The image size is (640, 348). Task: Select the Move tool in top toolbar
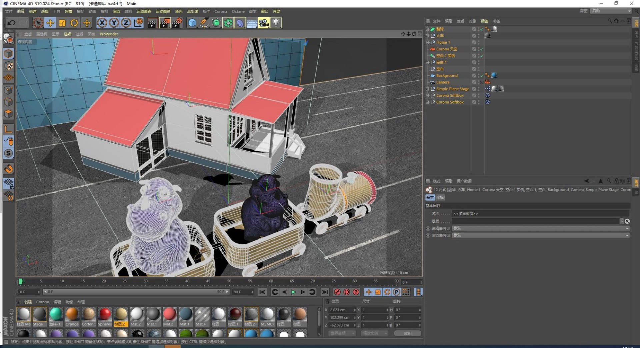[x=50, y=23]
